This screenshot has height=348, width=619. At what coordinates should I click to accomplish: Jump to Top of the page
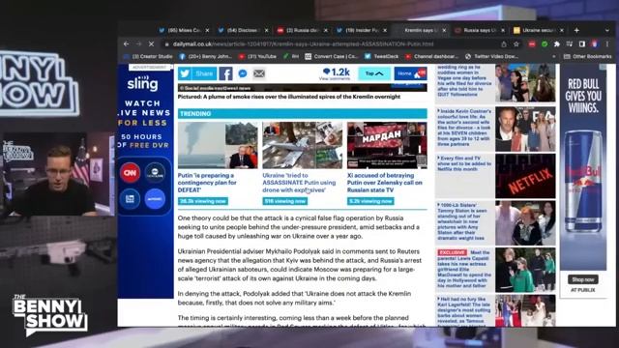374,73
